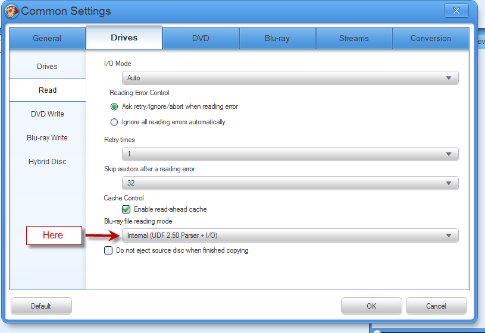Click the Reading Error Control label
The width and height of the screenshot is (485, 333).
click(139, 93)
